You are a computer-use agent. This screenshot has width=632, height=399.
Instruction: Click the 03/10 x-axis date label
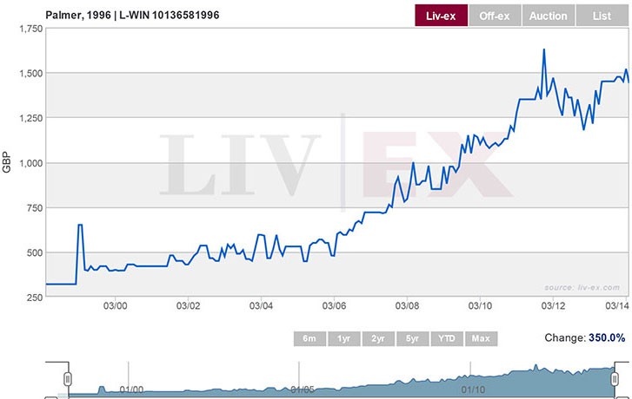point(480,306)
